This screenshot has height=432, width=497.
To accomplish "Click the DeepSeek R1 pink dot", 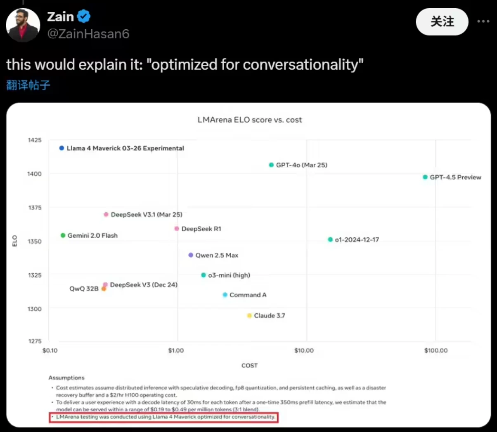I will [x=177, y=229].
